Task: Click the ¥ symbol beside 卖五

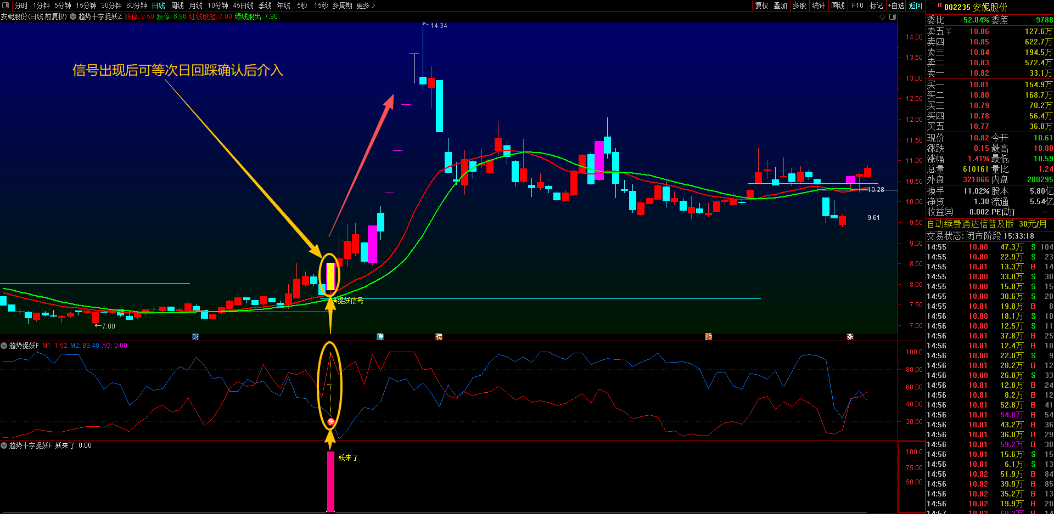Action: [949, 31]
